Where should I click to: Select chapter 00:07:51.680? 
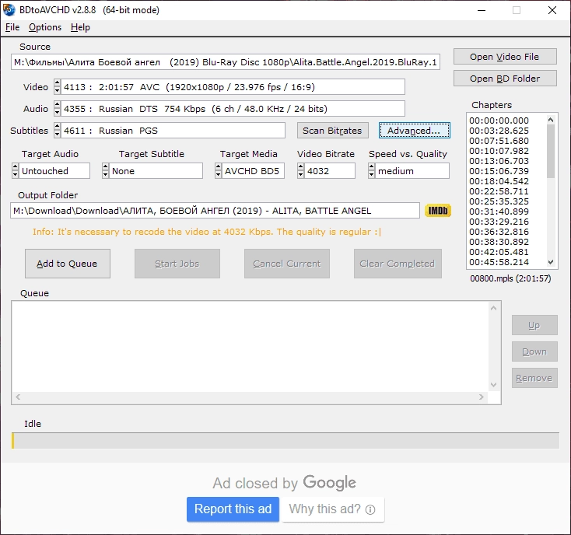click(499, 141)
